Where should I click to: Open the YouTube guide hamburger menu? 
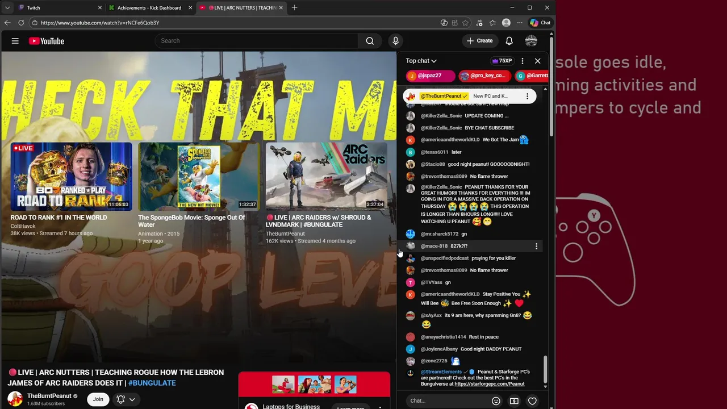(15, 41)
